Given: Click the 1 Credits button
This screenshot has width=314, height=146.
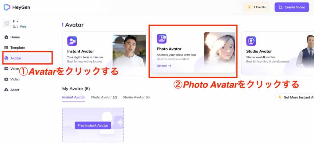Looking at the screenshot, I should pos(256,7).
